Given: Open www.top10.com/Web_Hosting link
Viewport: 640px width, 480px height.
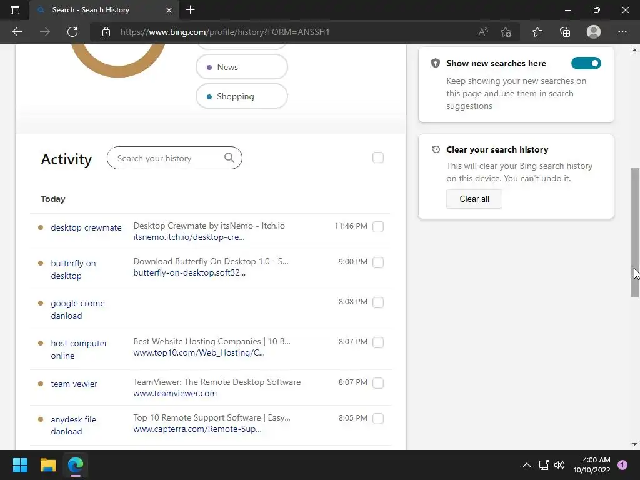Looking at the screenshot, I should pos(199,352).
